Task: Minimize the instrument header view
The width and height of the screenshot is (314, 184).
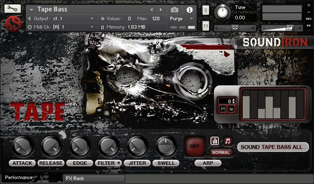Action: [309, 12]
